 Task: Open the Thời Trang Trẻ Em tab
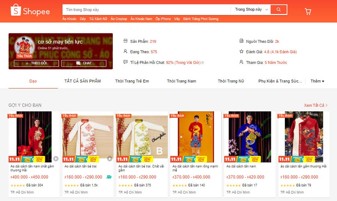[132, 81]
